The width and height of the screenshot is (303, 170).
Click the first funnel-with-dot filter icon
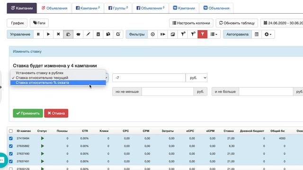tap(183, 34)
